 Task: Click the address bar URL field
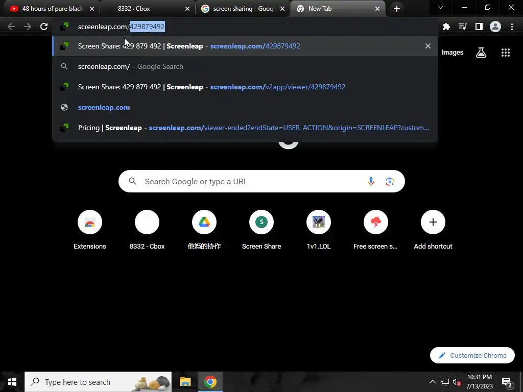[245, 27]
